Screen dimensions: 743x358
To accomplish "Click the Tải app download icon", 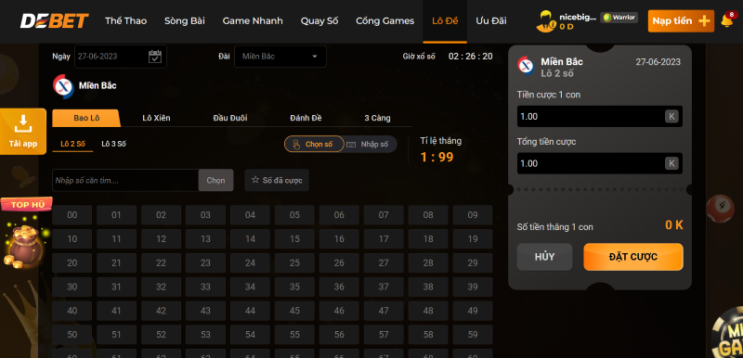I will pyautogui.click(x=22, y=125).
